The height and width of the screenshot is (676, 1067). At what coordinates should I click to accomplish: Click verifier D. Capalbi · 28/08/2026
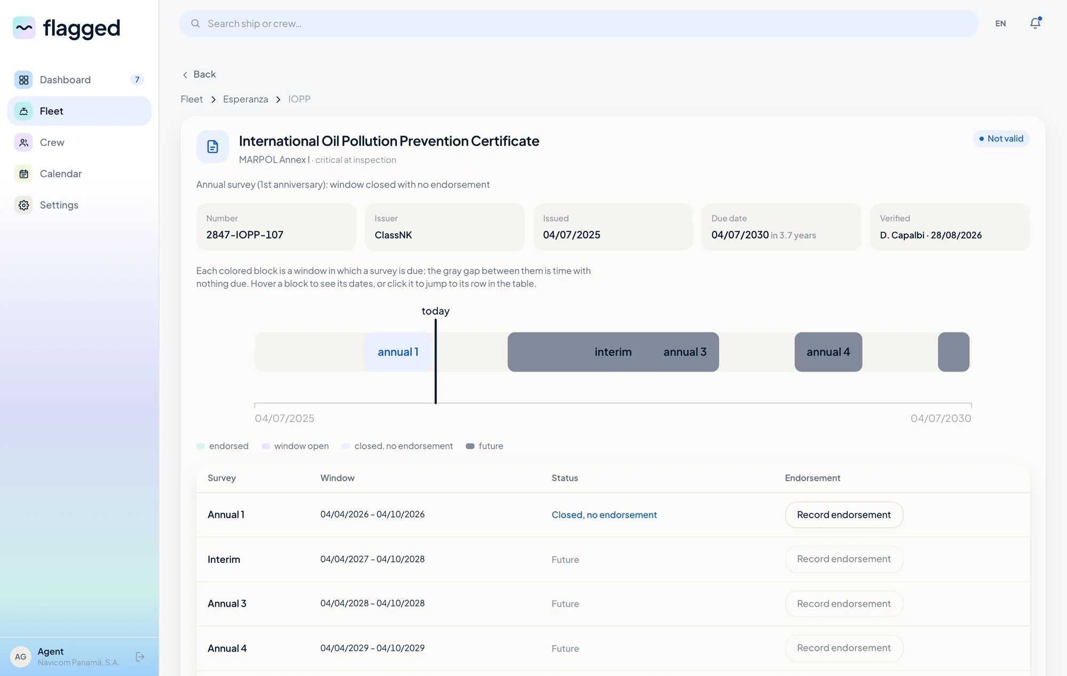coord(931,235)
